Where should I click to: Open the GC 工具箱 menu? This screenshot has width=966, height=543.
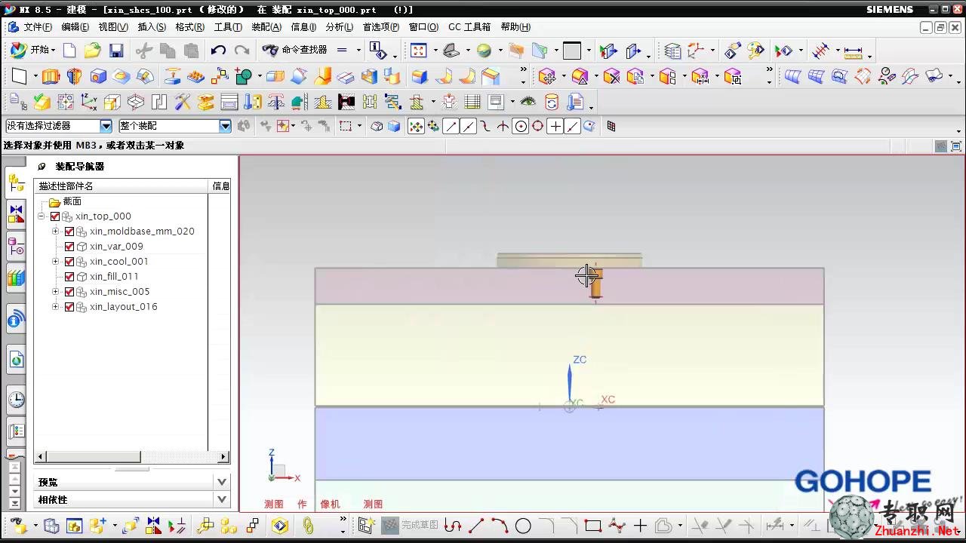(x=469, y=27)
